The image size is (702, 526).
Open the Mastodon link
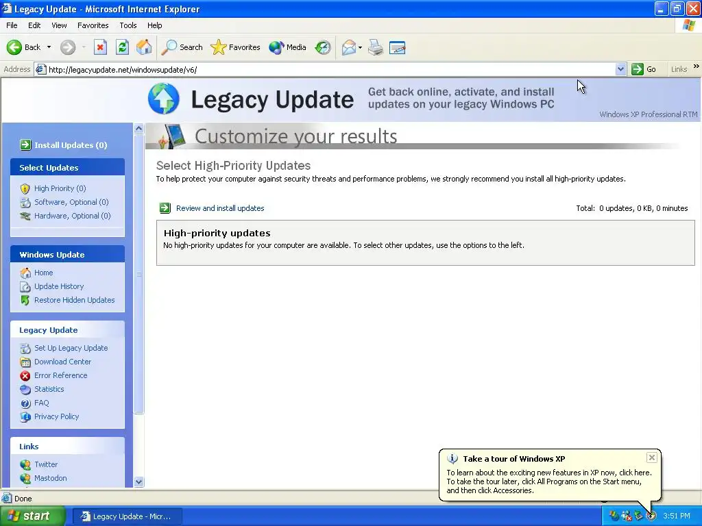click(x=51, y=478)
